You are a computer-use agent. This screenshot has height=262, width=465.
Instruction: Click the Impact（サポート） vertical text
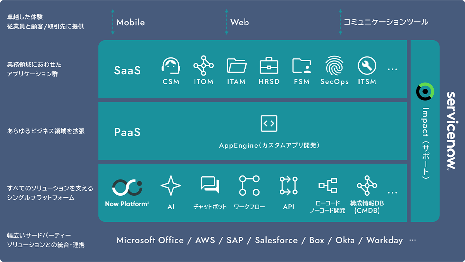pyautogui.click(x=425, y=143)
